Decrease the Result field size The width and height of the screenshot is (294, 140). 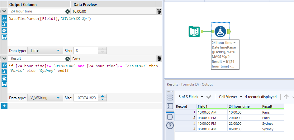coord(102,99)
